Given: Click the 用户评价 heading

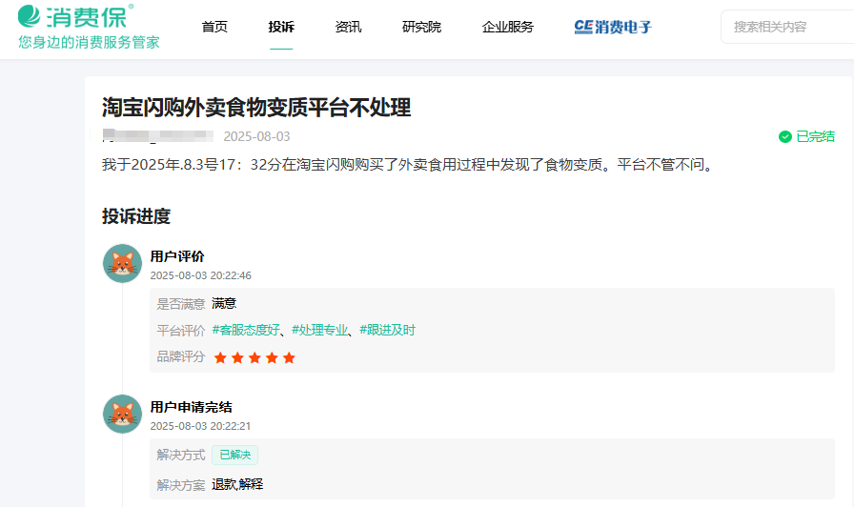Looking at the screenshot, I should (x=177, y=256).
